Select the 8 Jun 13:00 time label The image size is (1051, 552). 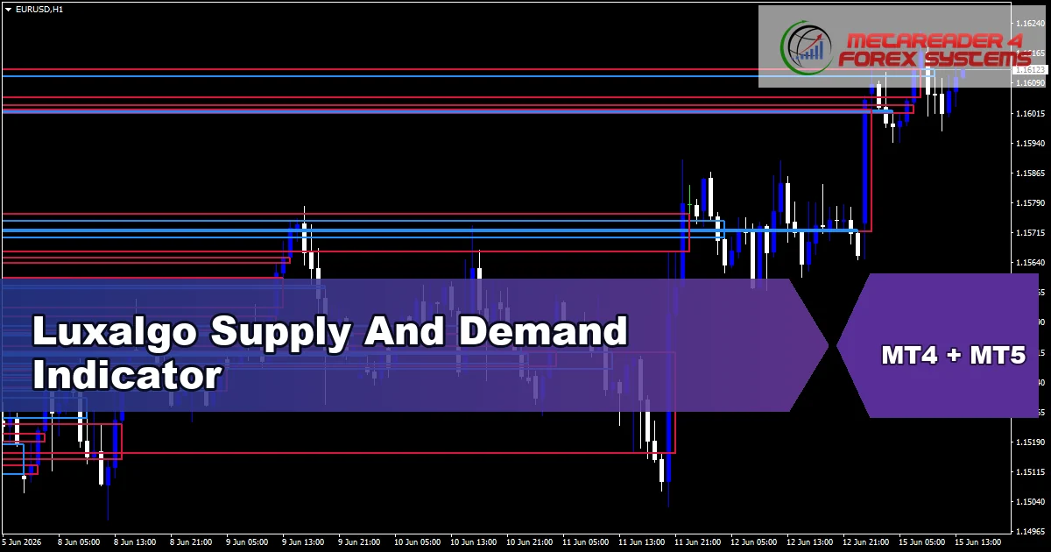pos(134,541)
